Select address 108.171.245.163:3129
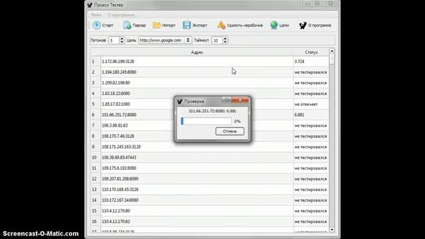 [121, 147]
